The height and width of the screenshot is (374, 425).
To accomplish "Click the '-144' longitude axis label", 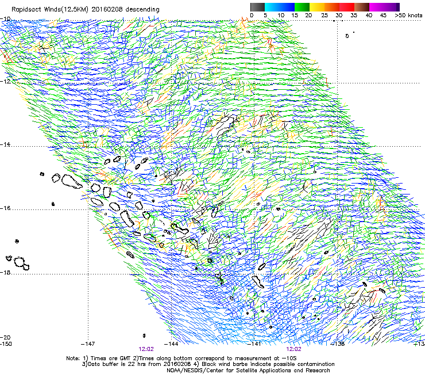I will point(171,344).
